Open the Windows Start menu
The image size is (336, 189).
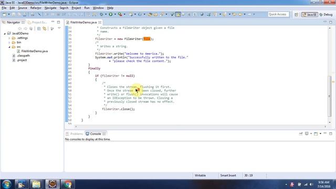point(6,184)
